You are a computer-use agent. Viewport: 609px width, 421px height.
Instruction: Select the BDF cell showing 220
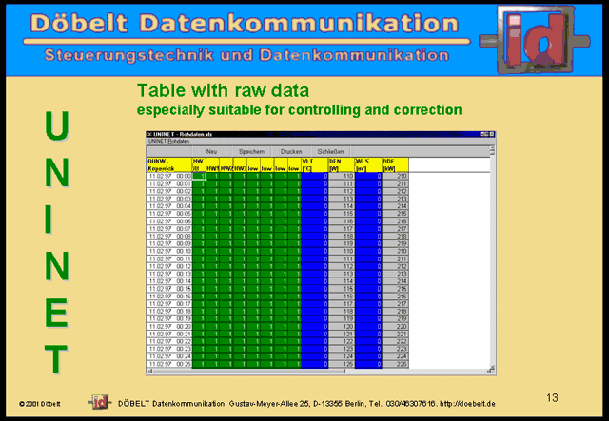[x=396, y=327]
